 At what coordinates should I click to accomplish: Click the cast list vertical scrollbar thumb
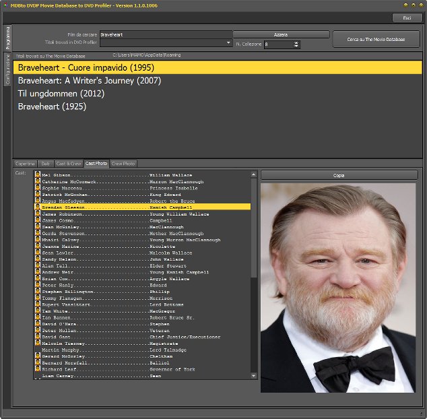pyautogui.click(x=253, y=228)
